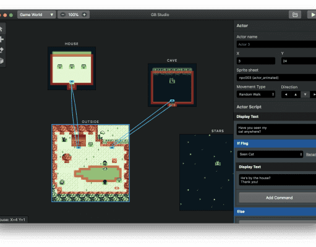Select the Cave scene thumbnail

point(172,85)
